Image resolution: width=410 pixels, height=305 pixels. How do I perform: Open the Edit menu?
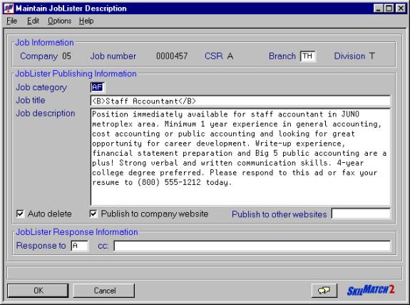pos(33,21)
